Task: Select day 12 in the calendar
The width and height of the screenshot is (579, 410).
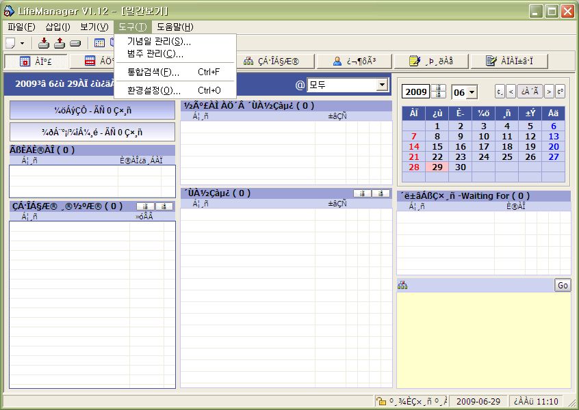Action: [530, 136]
